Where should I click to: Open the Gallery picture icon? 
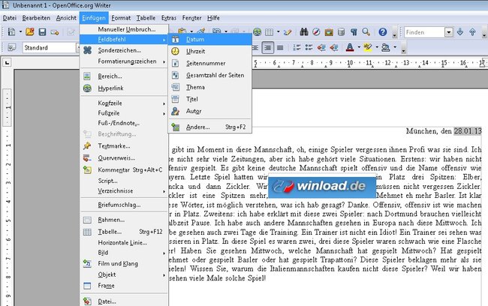[x=329, y=32]
